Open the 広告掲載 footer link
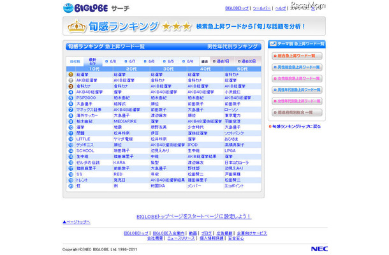 224,233
